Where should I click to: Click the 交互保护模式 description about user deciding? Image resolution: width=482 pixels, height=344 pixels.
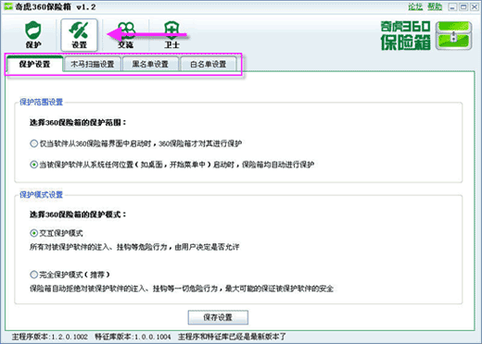click(x=134, y=247)
